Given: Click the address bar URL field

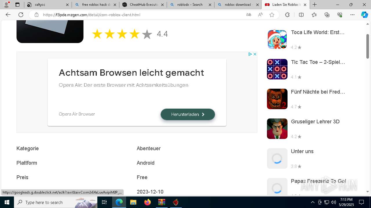Looking at the screenshot, I should click(x=142, y=15).
